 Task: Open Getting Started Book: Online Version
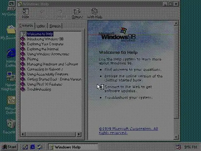54,79
